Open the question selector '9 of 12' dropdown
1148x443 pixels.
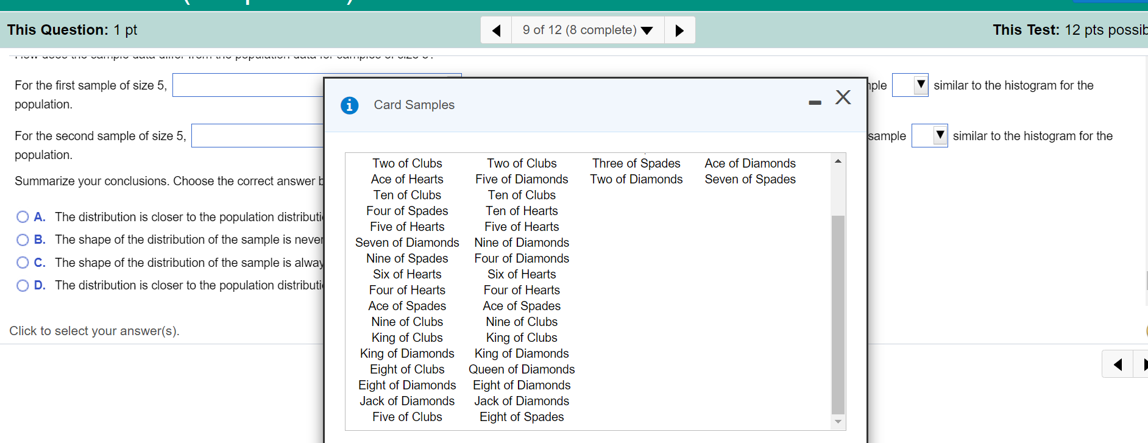[587, 30]
